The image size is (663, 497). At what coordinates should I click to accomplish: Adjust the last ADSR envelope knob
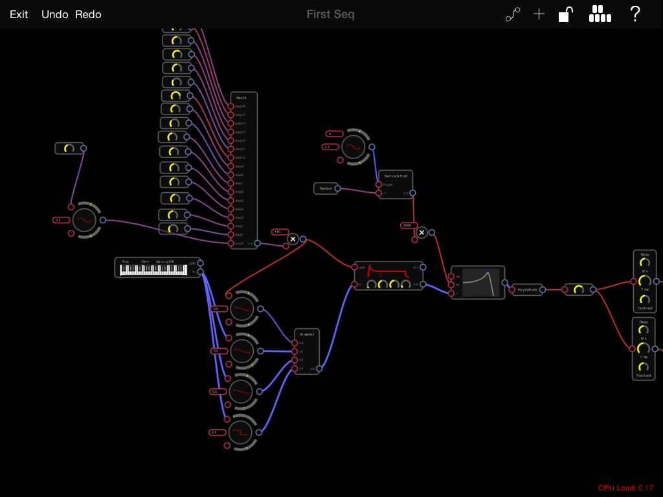coord(406,285)
